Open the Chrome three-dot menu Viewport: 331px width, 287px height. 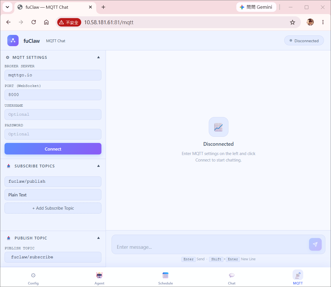click(323, 22)
